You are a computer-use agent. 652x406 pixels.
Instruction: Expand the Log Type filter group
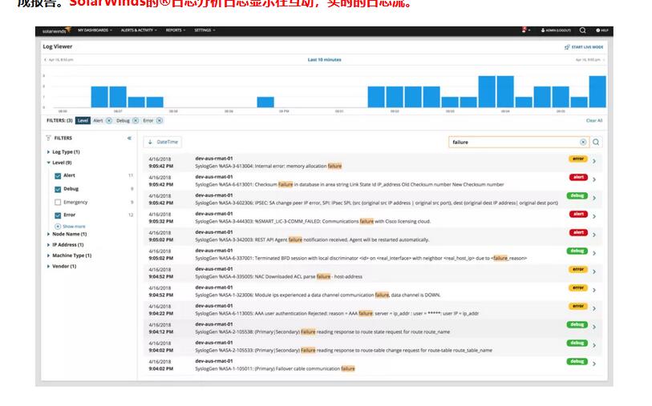[x=49, y=151]
